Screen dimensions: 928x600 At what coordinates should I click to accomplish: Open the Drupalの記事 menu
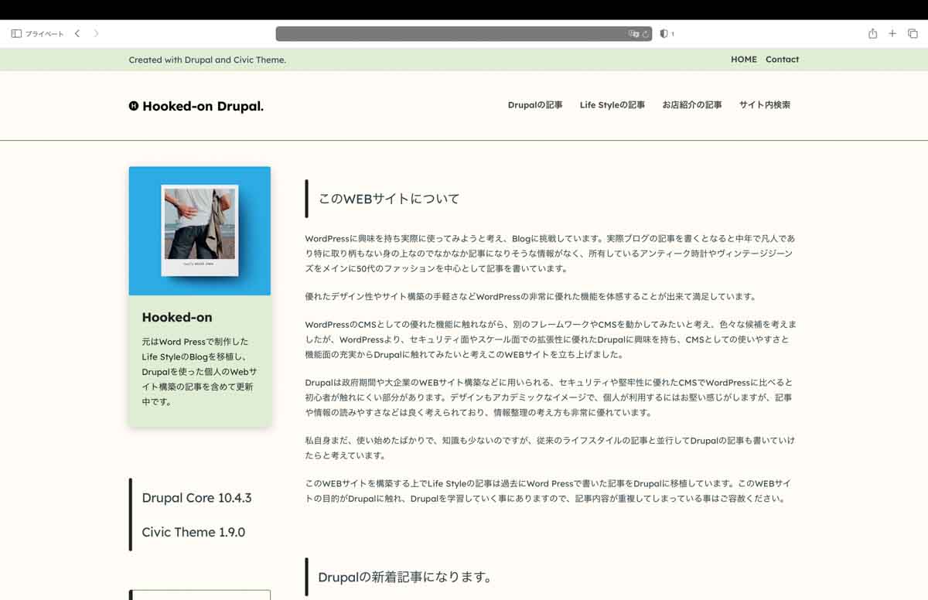pyautogui.click(x=535, y=105)
